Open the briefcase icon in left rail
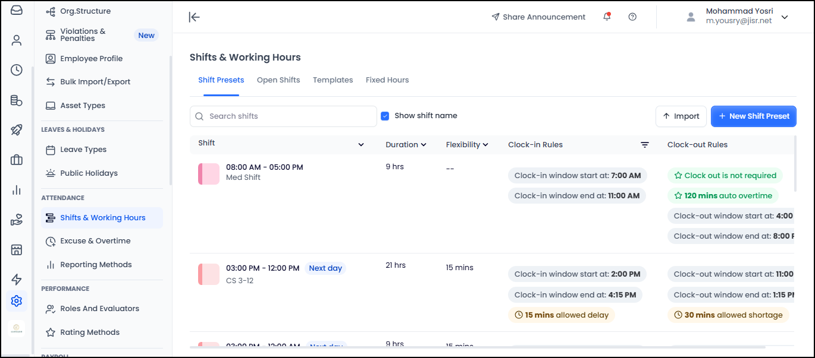 17,160
